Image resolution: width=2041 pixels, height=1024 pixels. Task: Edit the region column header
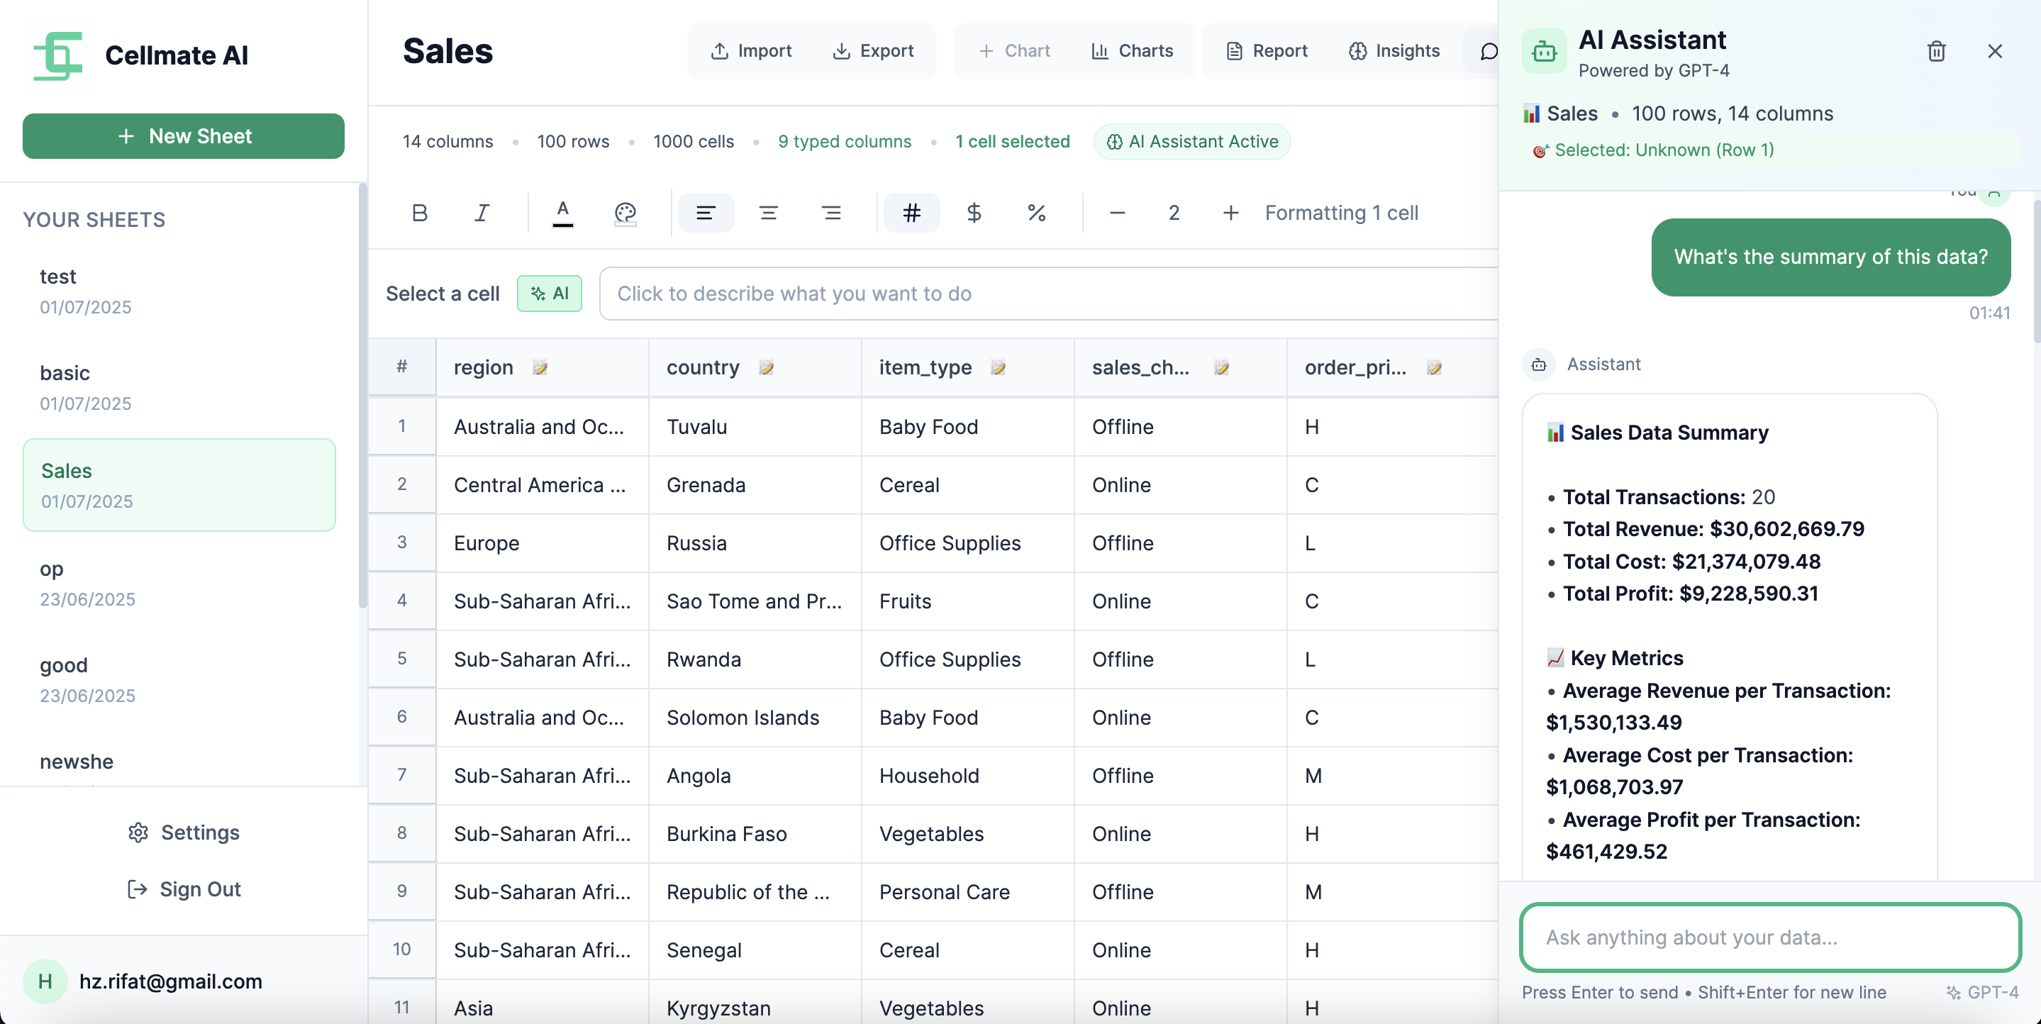click(x=540, y=368)
